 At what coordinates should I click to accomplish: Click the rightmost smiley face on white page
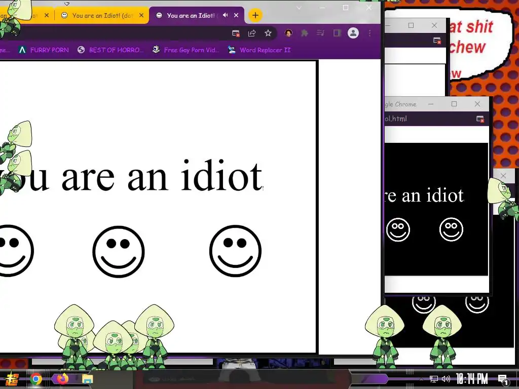pos(235,251)
